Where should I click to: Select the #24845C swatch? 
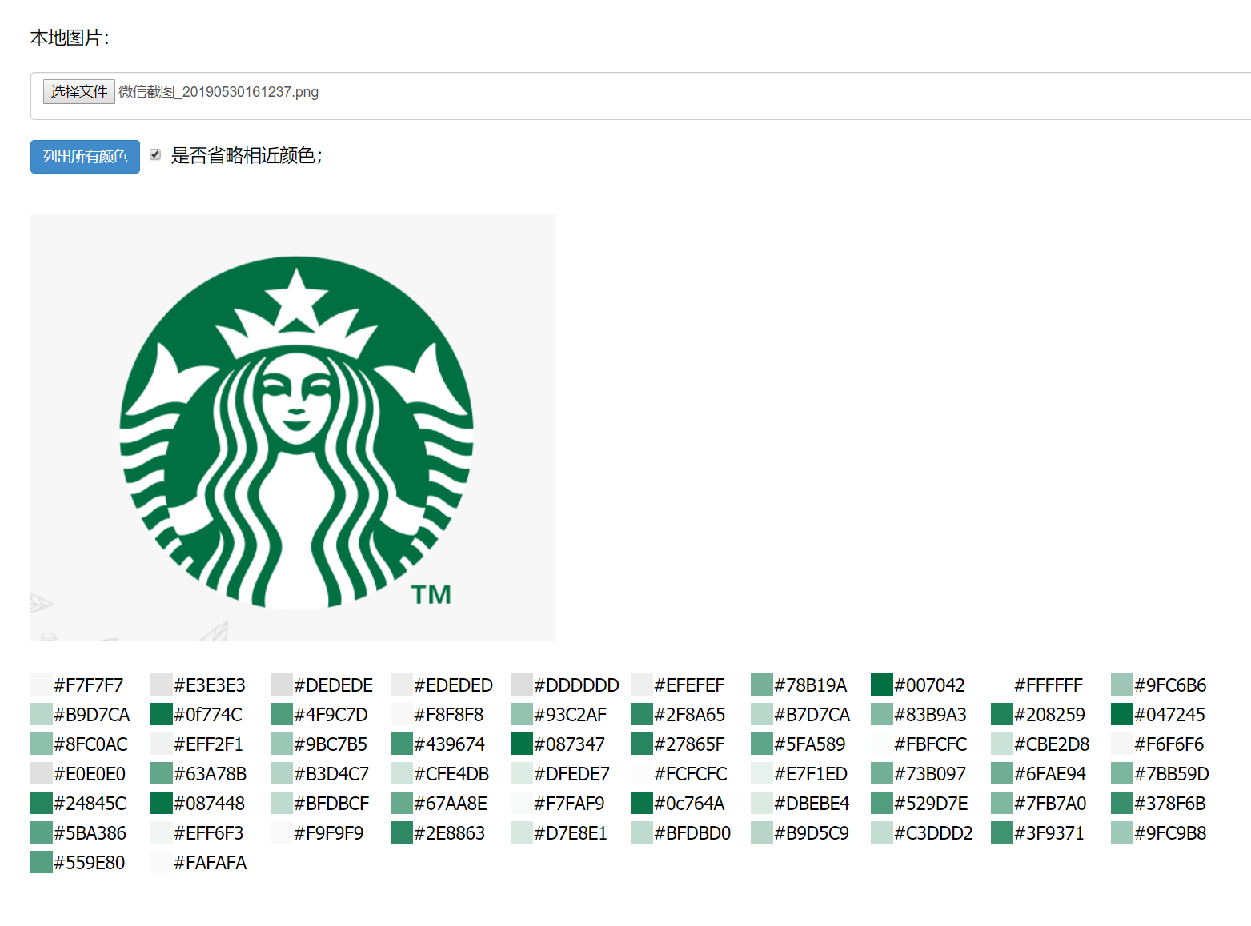tap(42, 803)
